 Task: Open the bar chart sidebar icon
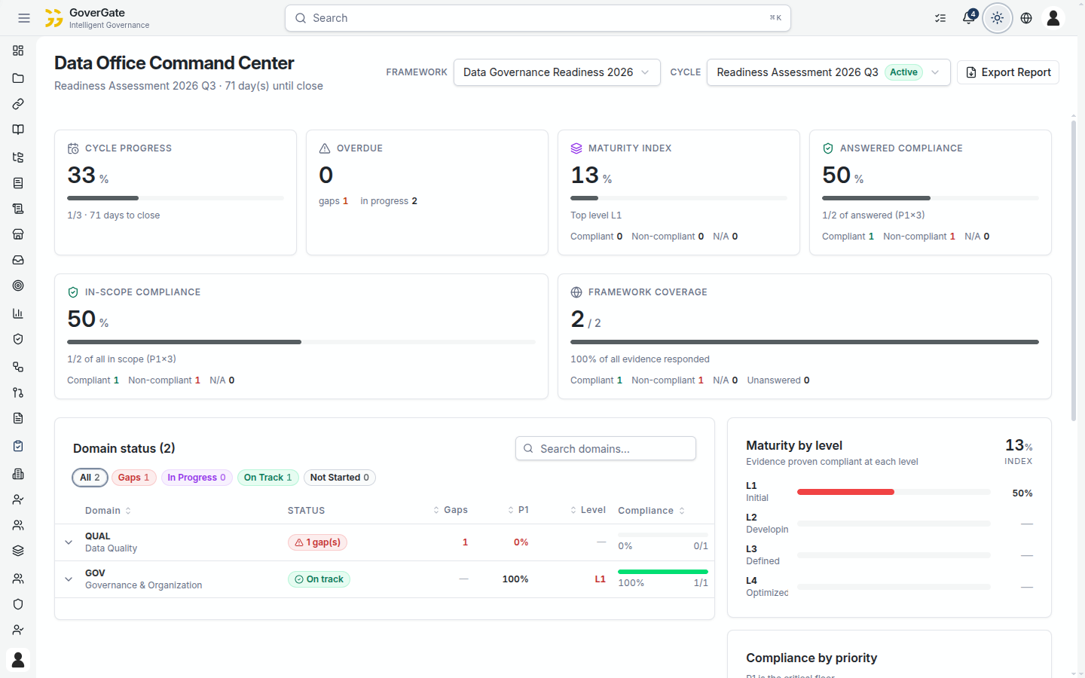pos(18,313)
